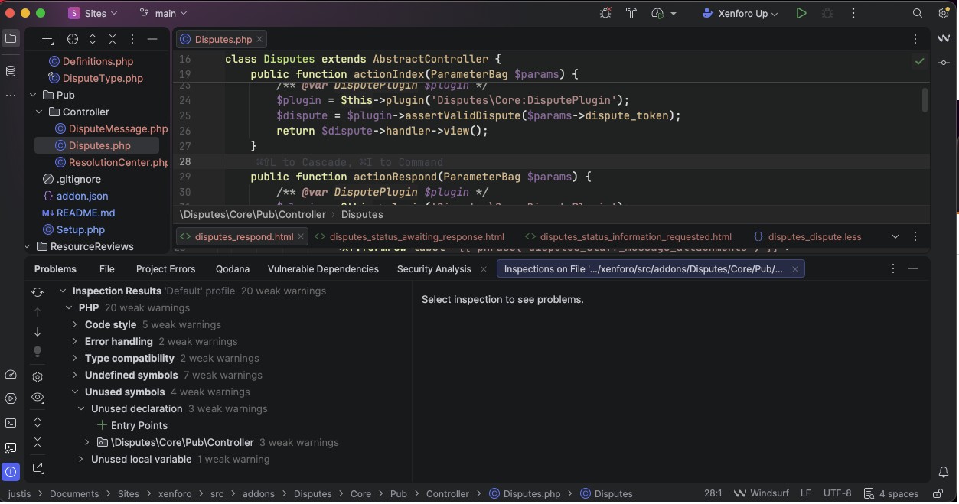Screen dimensions: 959x504
Task: Click the editor vertical scrollbar thumb
Action: tap(925, 100)
